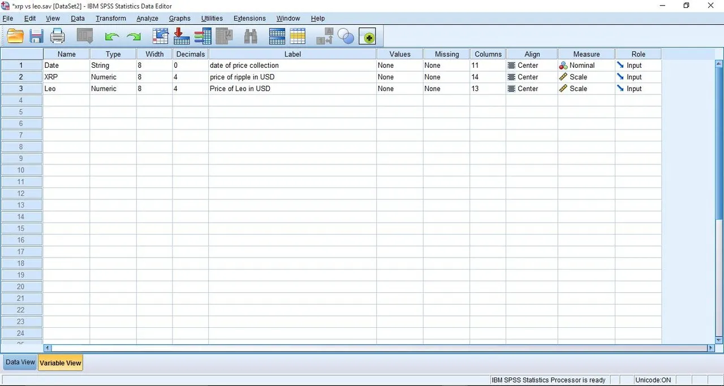Click the Use Variable Sets circles icon

pyautogui.click(x=346, y=37)
